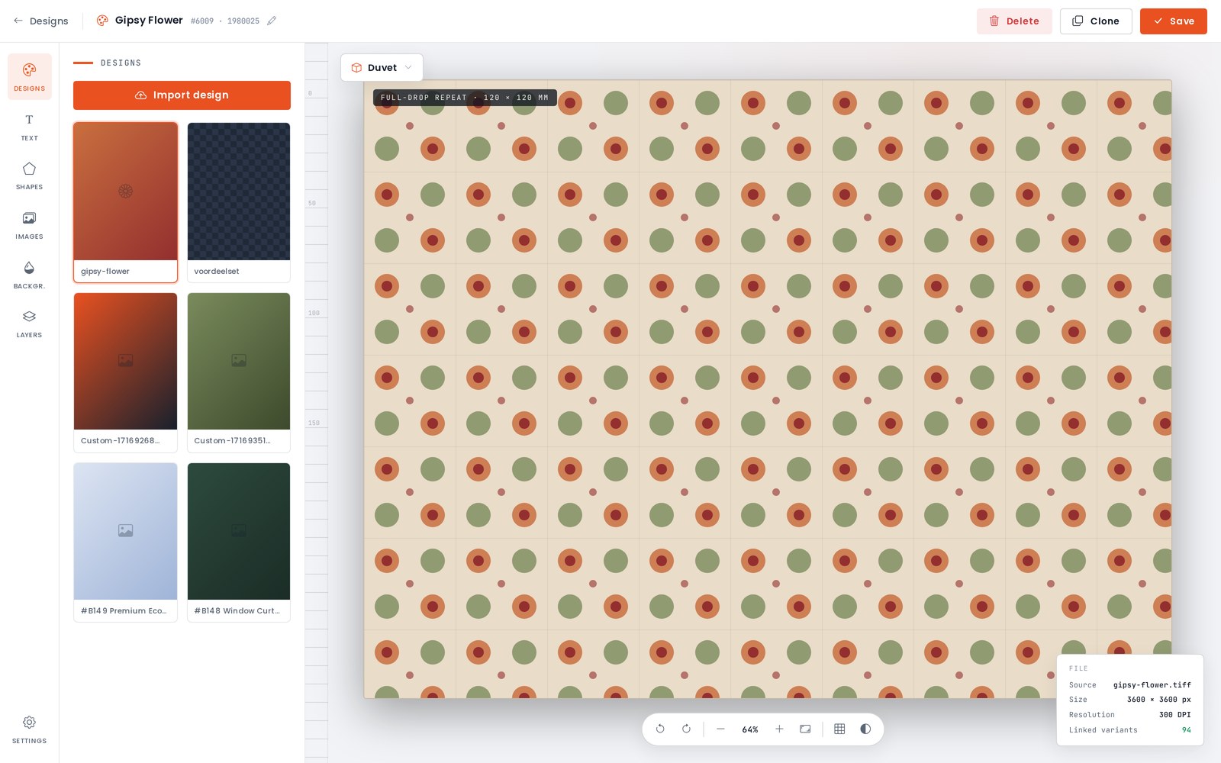
Task: Rotate canvas clockwise
Action: 686,729
